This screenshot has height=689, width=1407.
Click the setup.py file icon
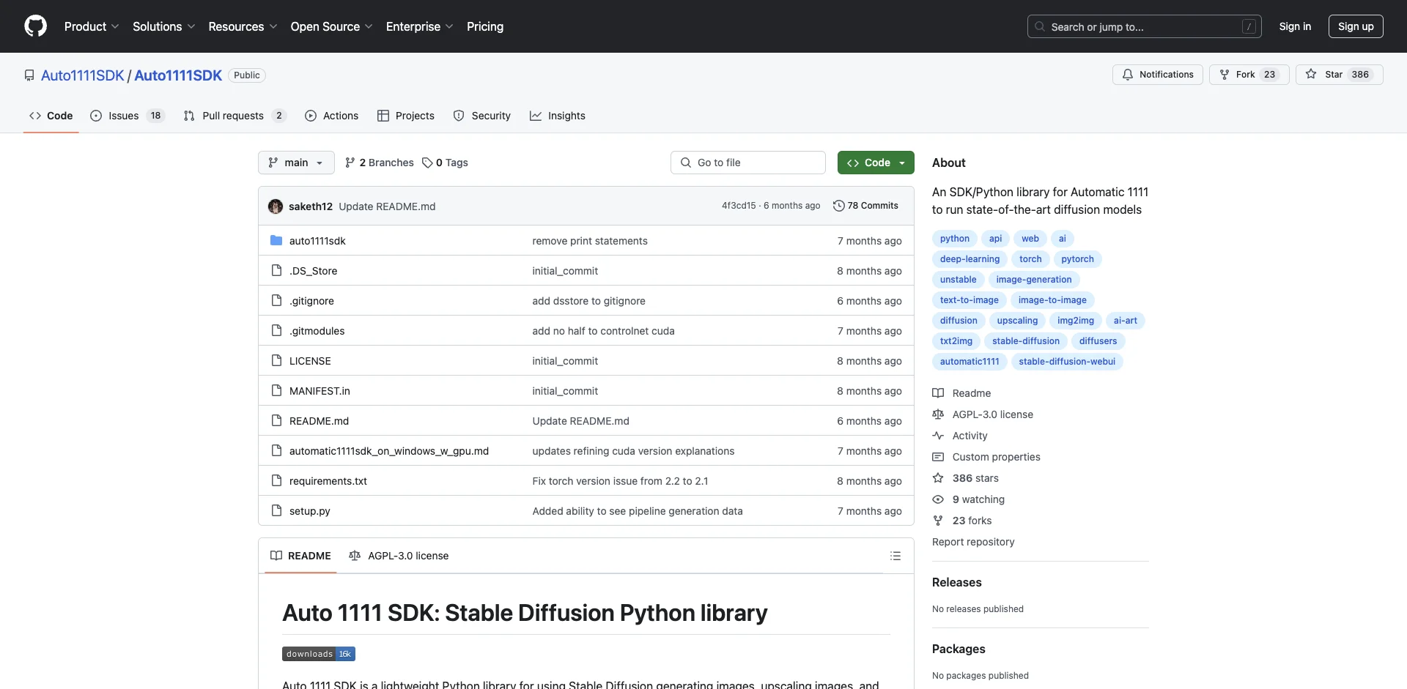[276, 510]
